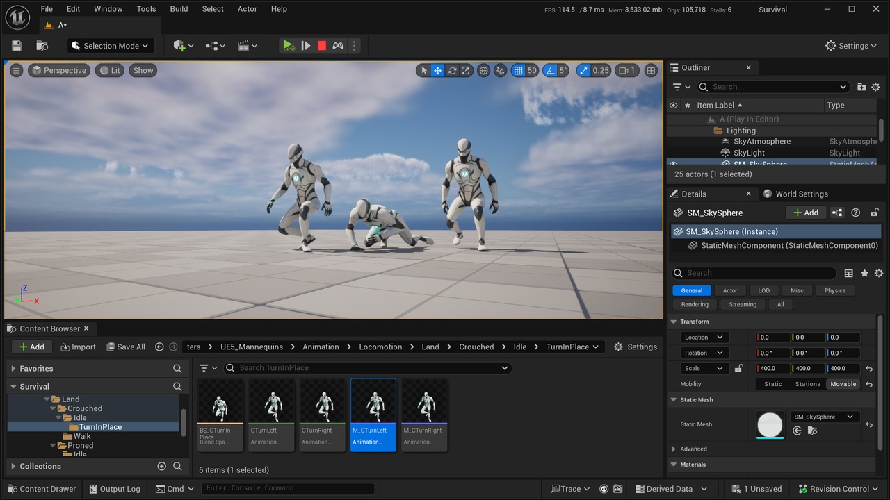Toggle the Scale lock ratio icon
Viewport: 890px width, 500px height.
click(739, 369)
